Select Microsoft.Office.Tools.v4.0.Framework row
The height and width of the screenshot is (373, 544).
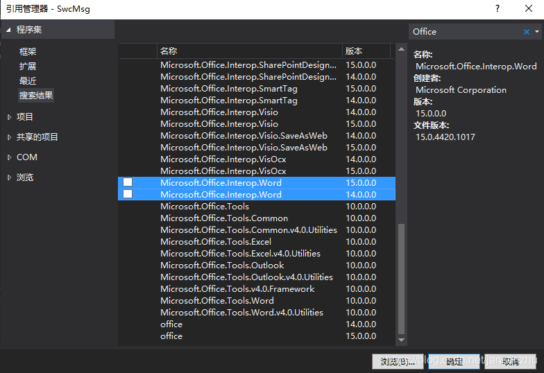click(x=257, y=288)
